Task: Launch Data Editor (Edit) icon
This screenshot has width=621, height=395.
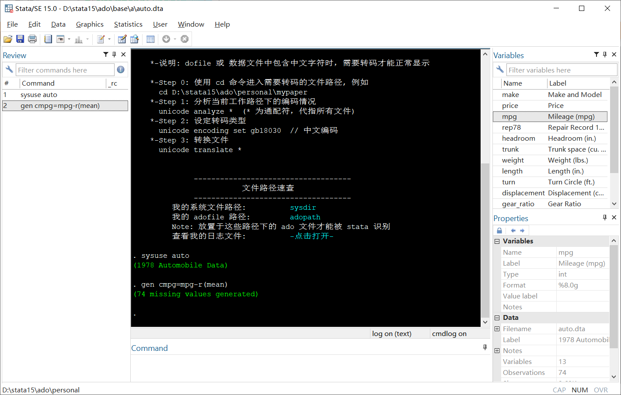Action: [x=122, y=39]
